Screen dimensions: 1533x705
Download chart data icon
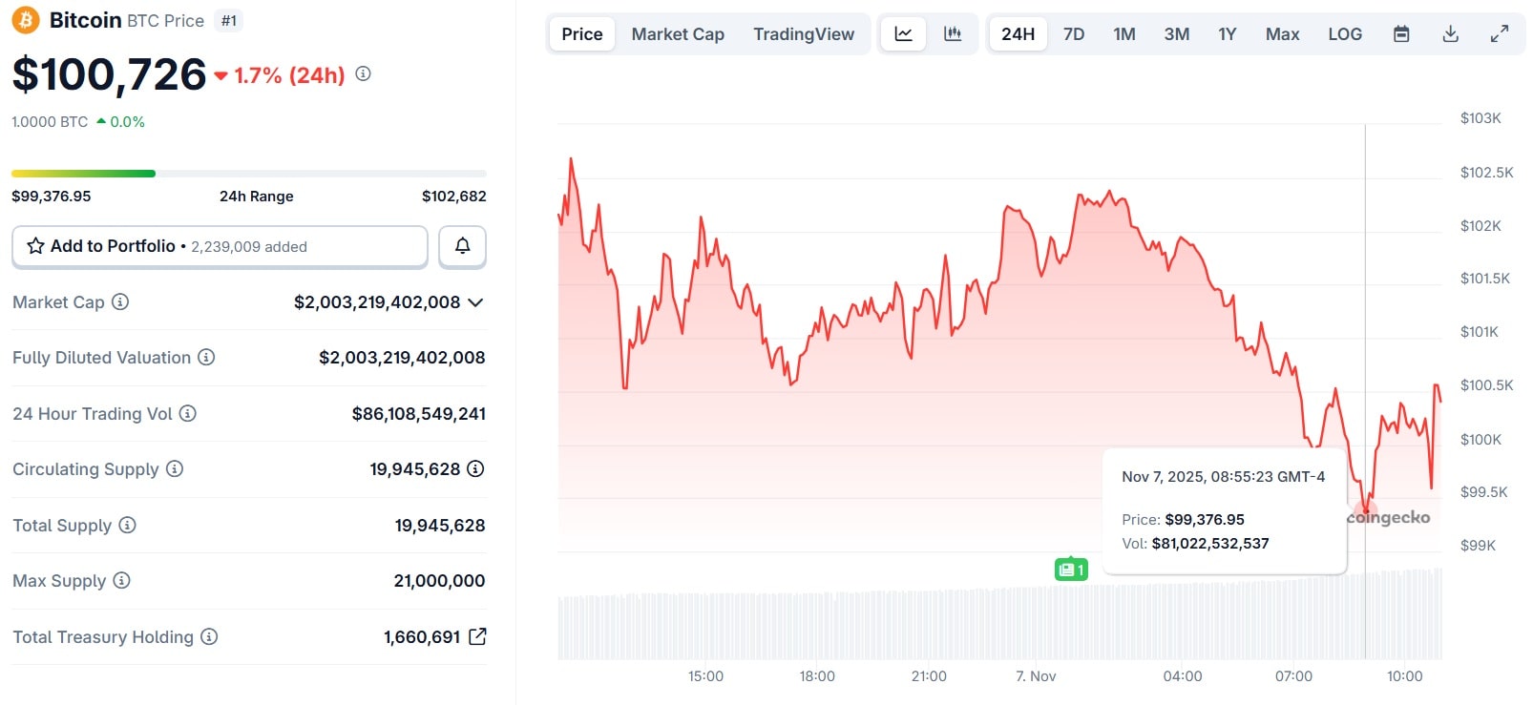(1450, 34)
